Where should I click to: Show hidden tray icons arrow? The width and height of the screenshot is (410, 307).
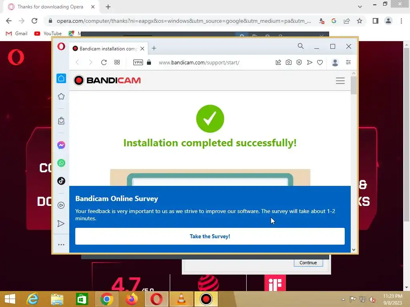tap(343, 299)
